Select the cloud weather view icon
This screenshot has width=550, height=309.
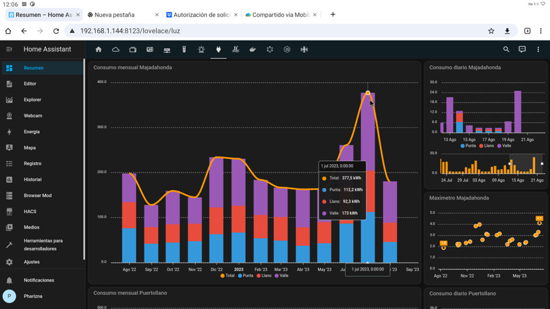coord(116,50)
